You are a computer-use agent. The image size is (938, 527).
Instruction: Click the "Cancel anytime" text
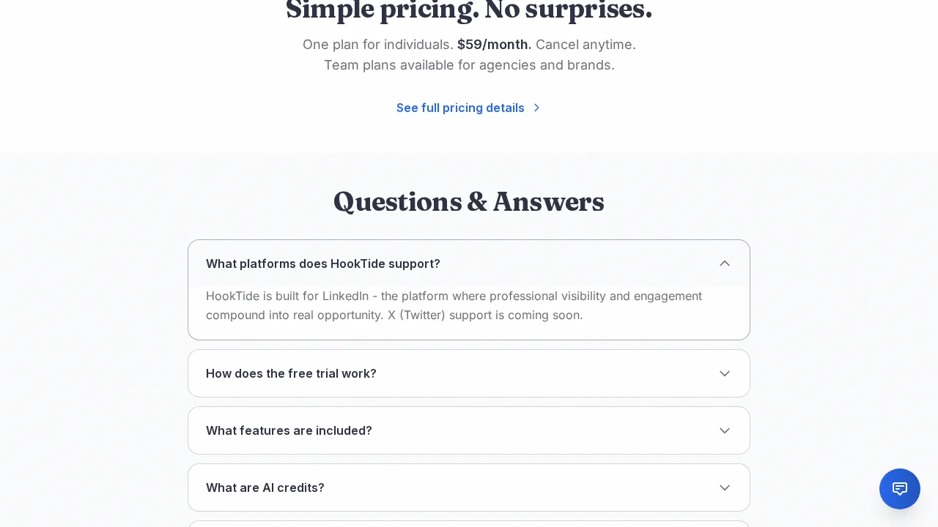(x=586, y=45)
